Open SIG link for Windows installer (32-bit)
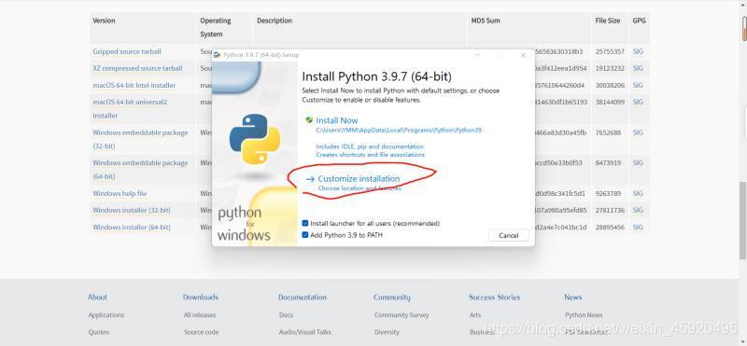 638,211
